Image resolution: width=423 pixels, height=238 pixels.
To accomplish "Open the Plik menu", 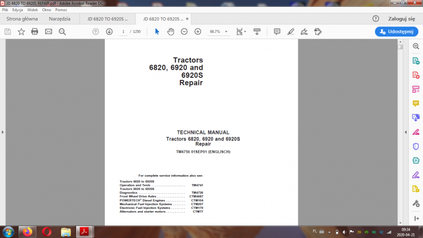I will pos(5,10).
